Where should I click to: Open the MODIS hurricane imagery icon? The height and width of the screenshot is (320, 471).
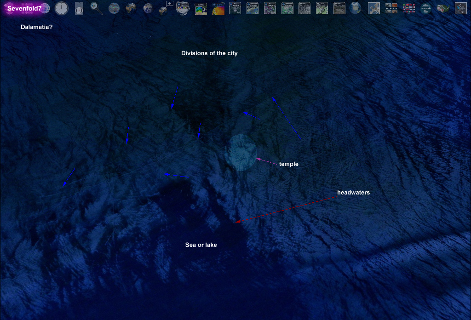[x=183, y=8]
